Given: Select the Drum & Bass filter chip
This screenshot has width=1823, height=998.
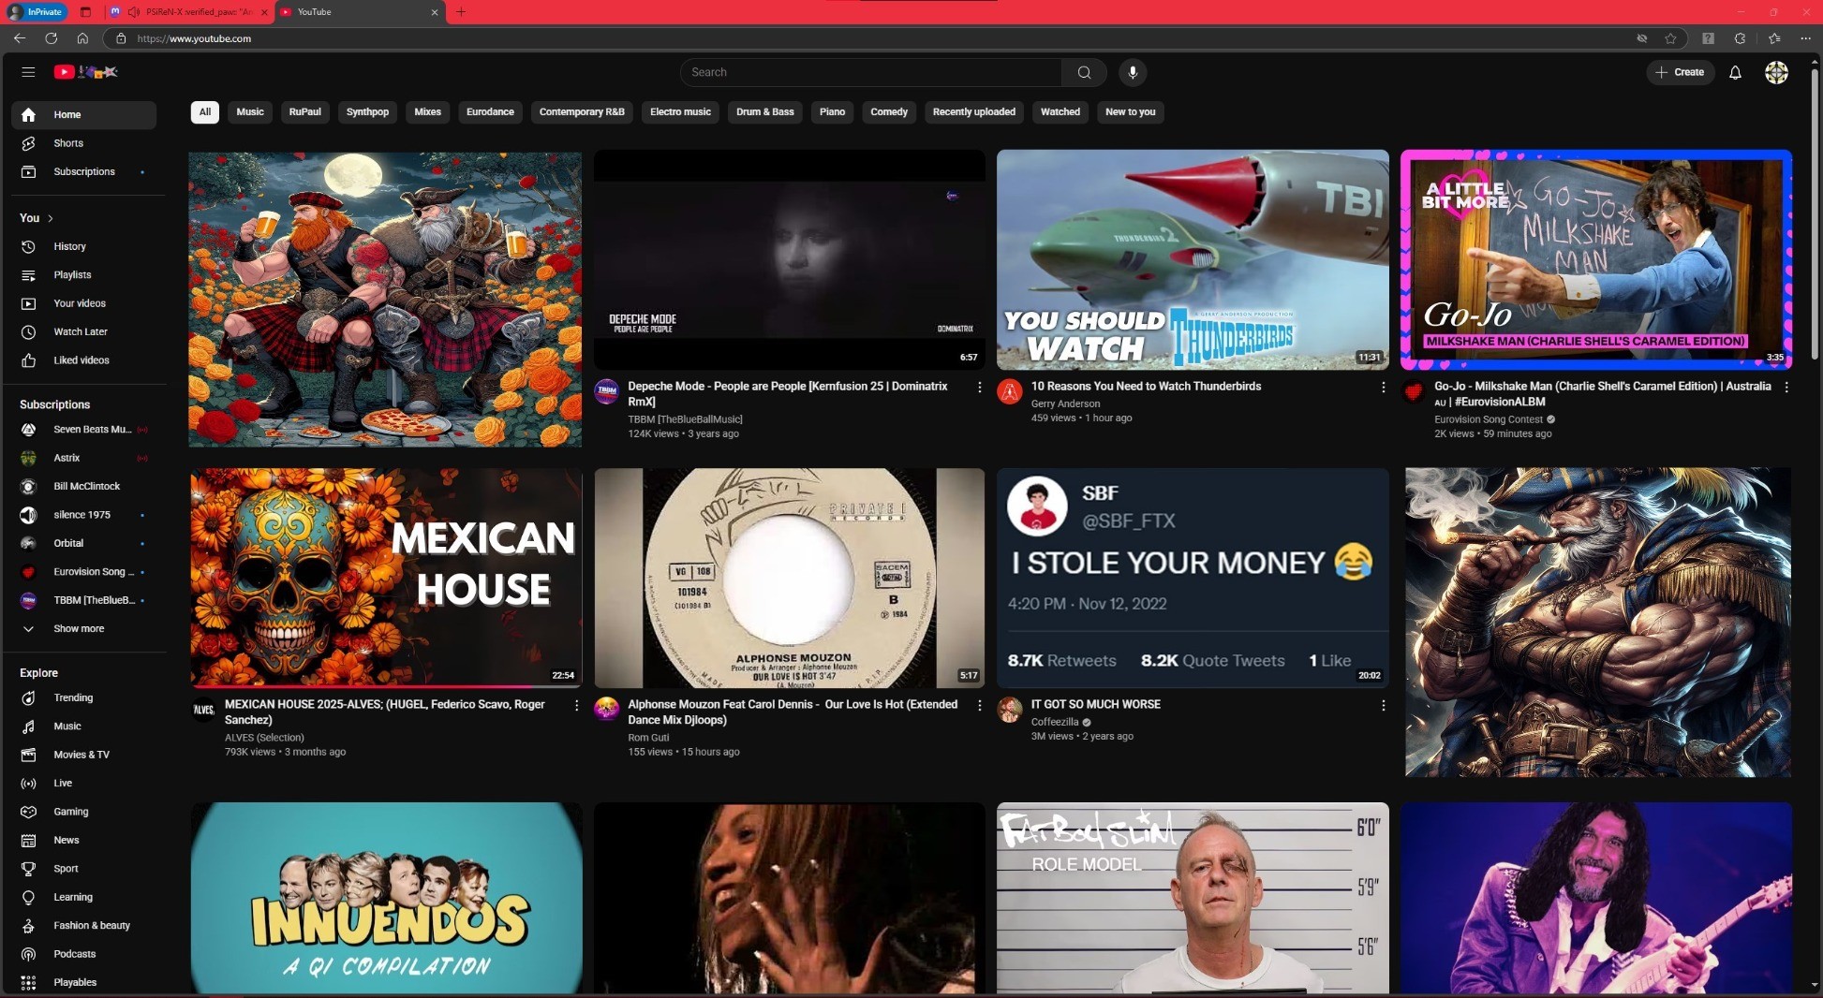Looking at the screenshot, I should [764, 111].
